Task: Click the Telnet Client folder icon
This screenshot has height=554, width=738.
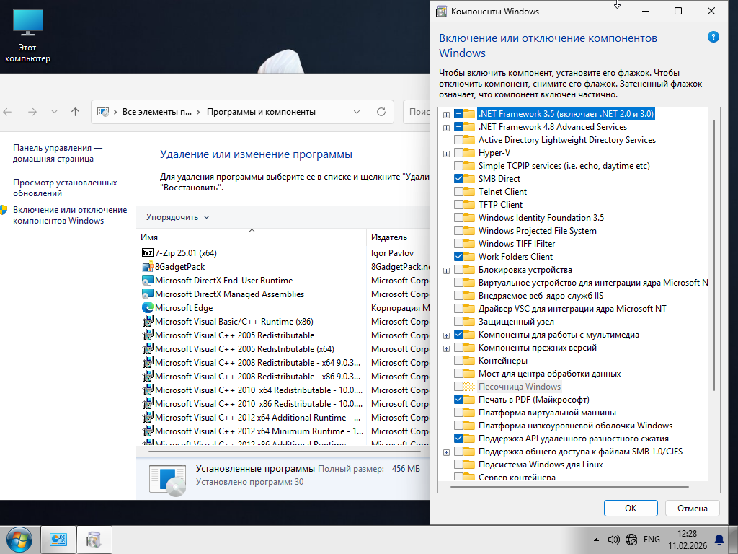Action: click(469, 192)
